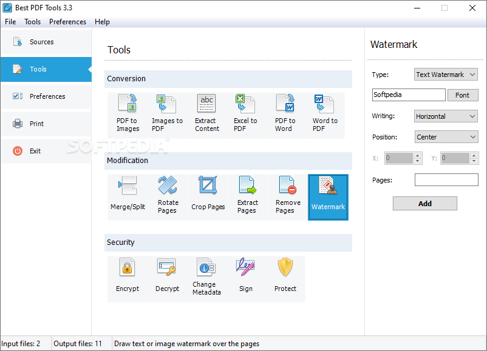Open the Preferences menu in menu bar

click(68, 22)
